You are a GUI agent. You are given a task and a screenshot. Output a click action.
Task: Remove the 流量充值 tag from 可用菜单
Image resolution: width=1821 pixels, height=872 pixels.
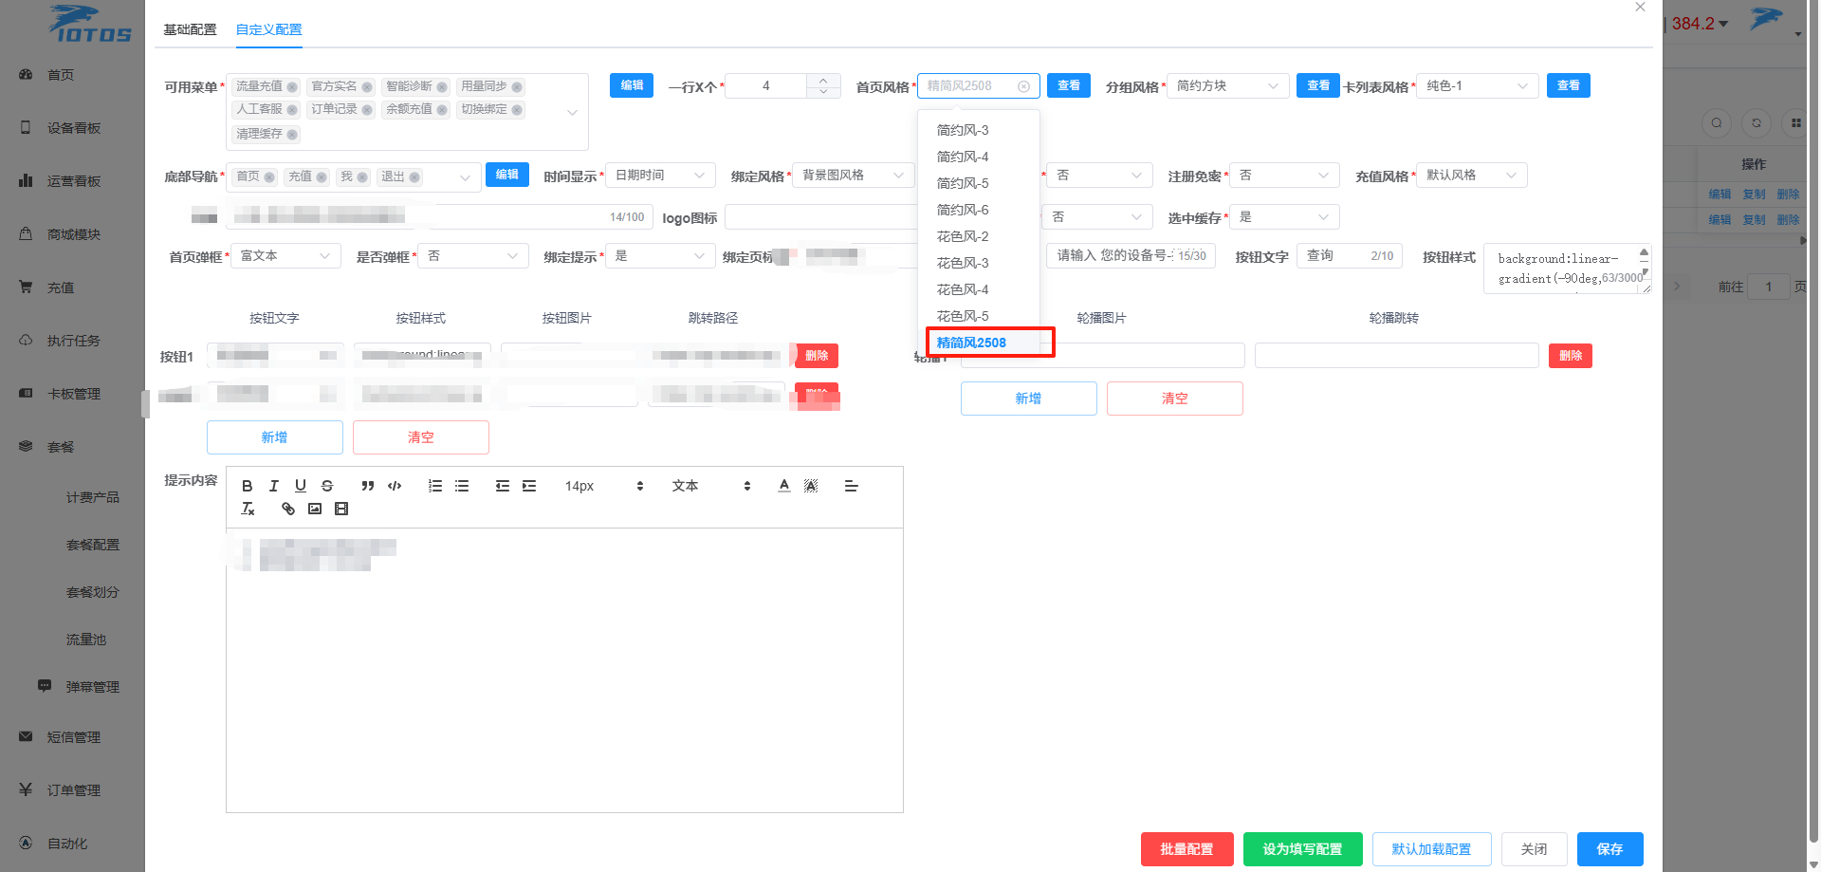pos(292,87)
